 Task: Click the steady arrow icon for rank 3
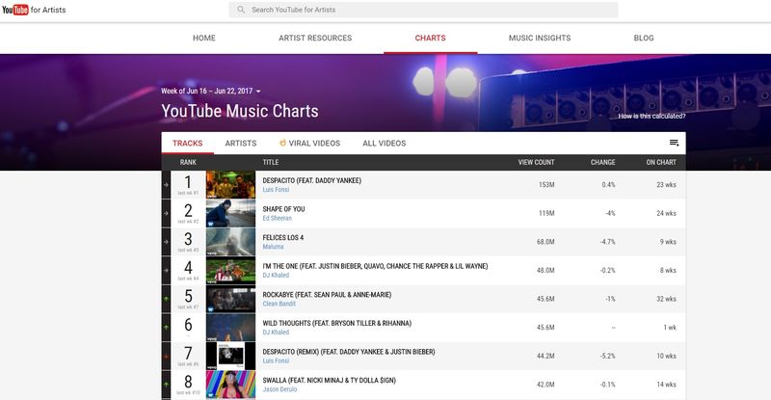click(166, 242)
